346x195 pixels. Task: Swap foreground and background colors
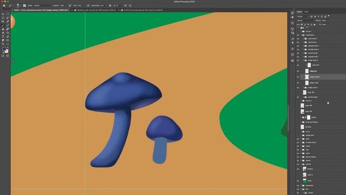(8, 47)
